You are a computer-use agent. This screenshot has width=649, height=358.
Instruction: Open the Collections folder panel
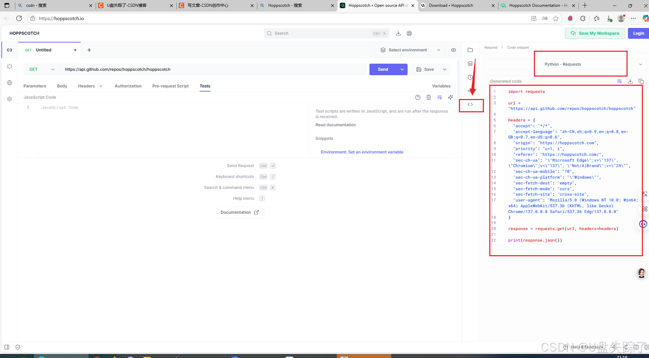tap(470, 50)
